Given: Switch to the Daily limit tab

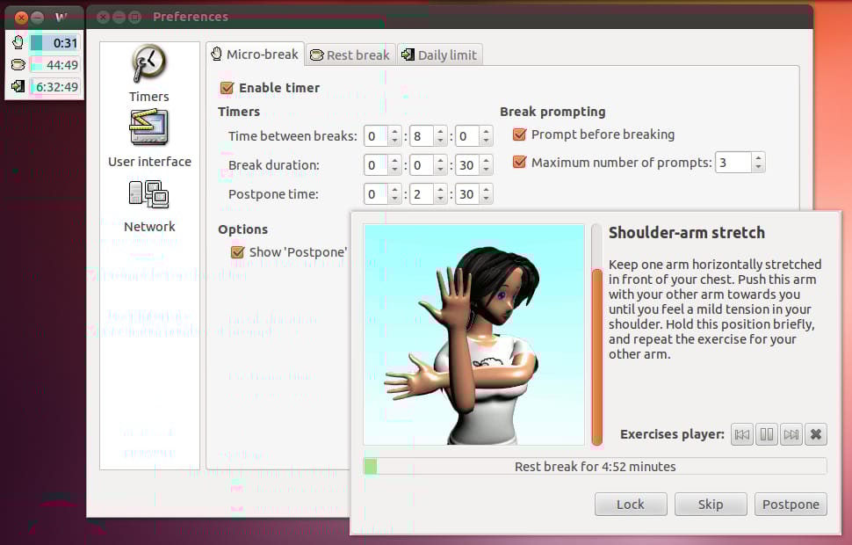Looking at the screenshot, I should point(439,54).
